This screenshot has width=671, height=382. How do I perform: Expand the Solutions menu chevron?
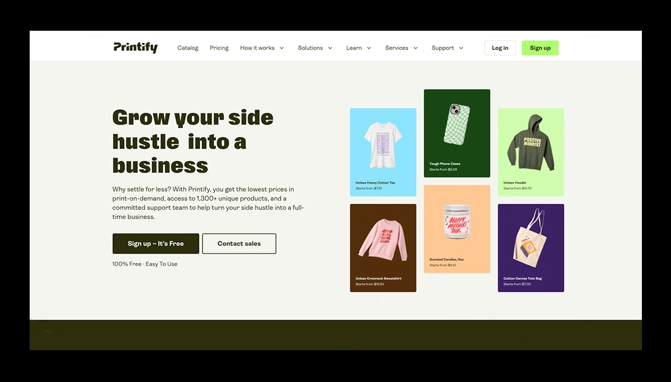[330, 48]
